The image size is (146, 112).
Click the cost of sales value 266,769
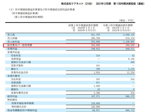pos(96,38)
